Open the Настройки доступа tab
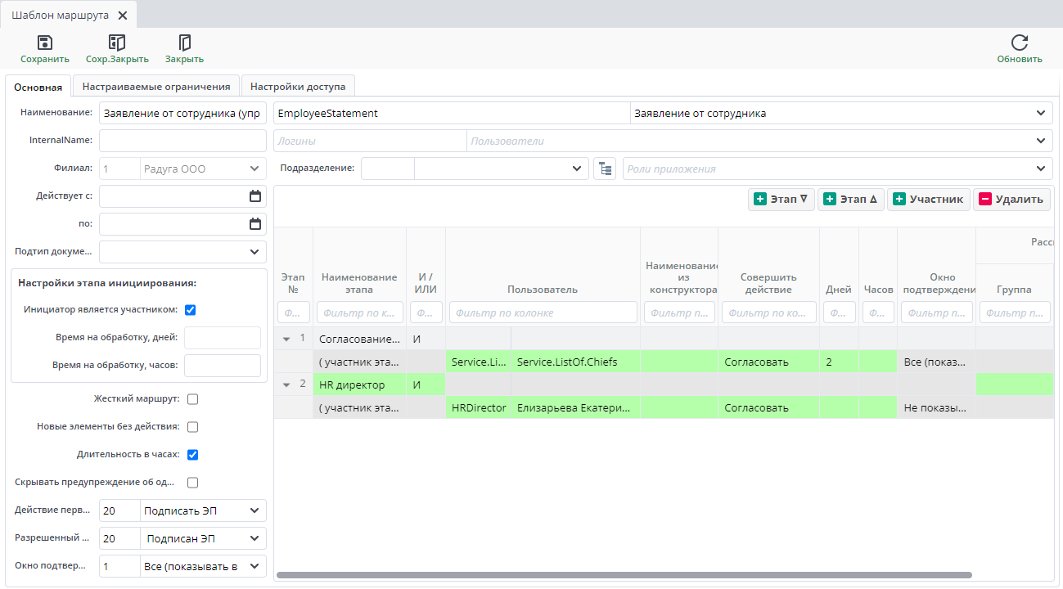 [297, 87]
